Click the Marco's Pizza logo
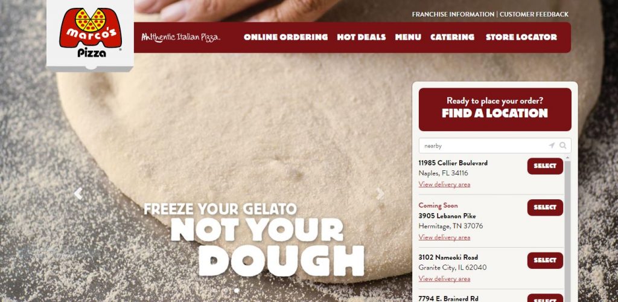This screenshot has width=618, height=302. pos(91,33)
